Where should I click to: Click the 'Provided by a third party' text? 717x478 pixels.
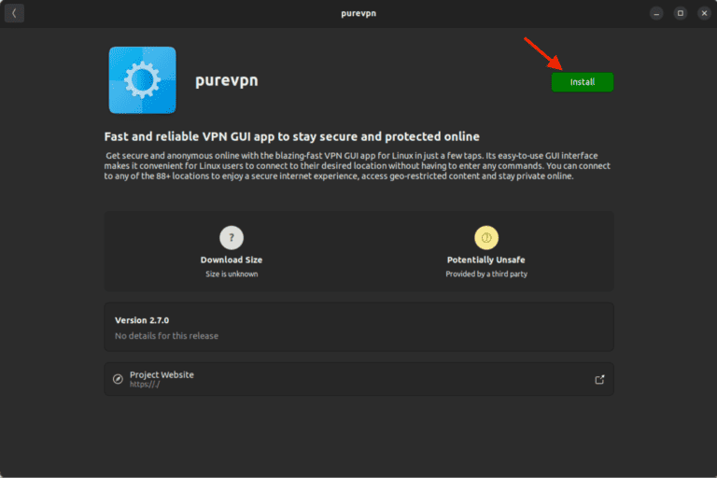pos(486,274)
